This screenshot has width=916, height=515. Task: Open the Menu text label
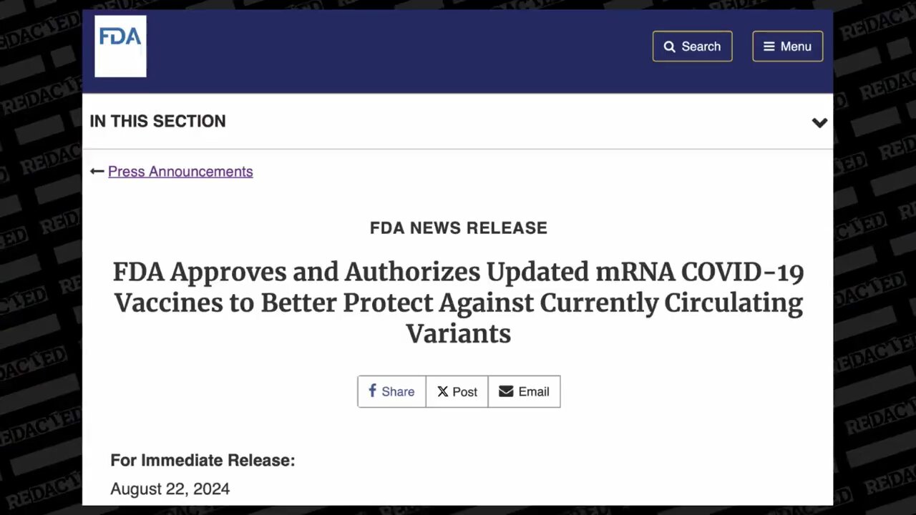[796, 46]
